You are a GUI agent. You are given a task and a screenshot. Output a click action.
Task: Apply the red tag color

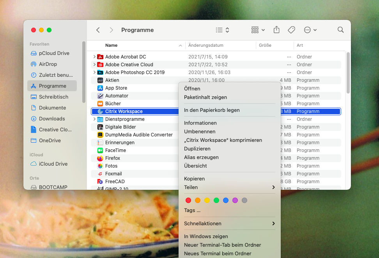[x=188, y=200]
